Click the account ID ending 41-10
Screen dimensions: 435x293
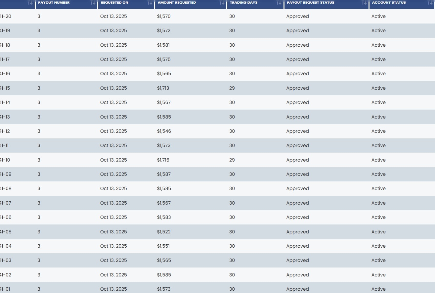pos(5,160)
